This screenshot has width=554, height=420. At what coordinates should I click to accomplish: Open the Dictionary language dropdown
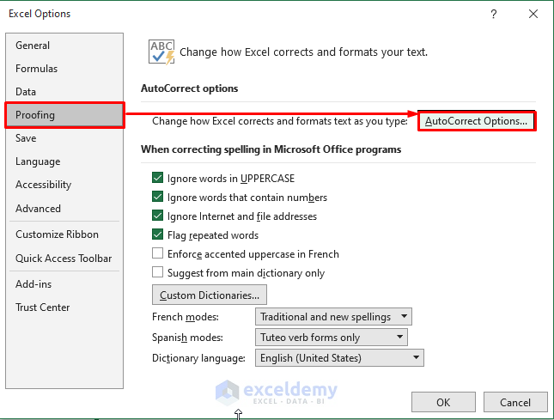(339, 358)
